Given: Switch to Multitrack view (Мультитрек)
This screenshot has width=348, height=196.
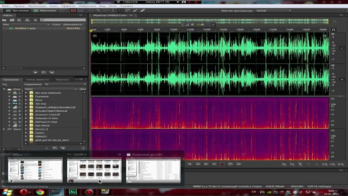Looking at the screenshot, I should [x=45, y=11].
